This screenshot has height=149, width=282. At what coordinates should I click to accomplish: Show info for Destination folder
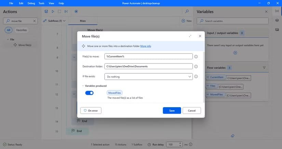196,66
